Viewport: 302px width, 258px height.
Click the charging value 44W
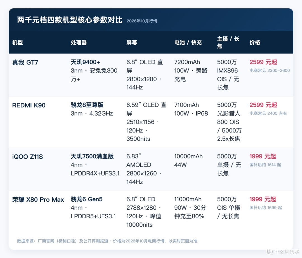coord(180,165)
